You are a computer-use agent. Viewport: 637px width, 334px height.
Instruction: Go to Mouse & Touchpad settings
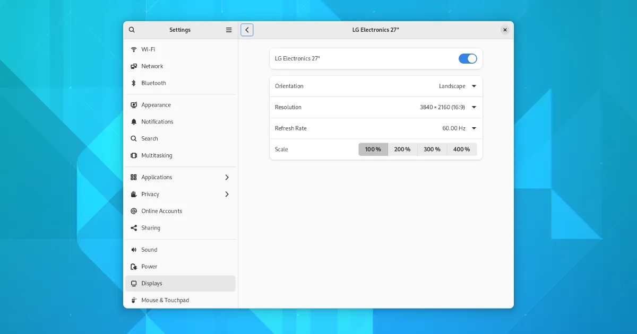[x=165, y=300]
